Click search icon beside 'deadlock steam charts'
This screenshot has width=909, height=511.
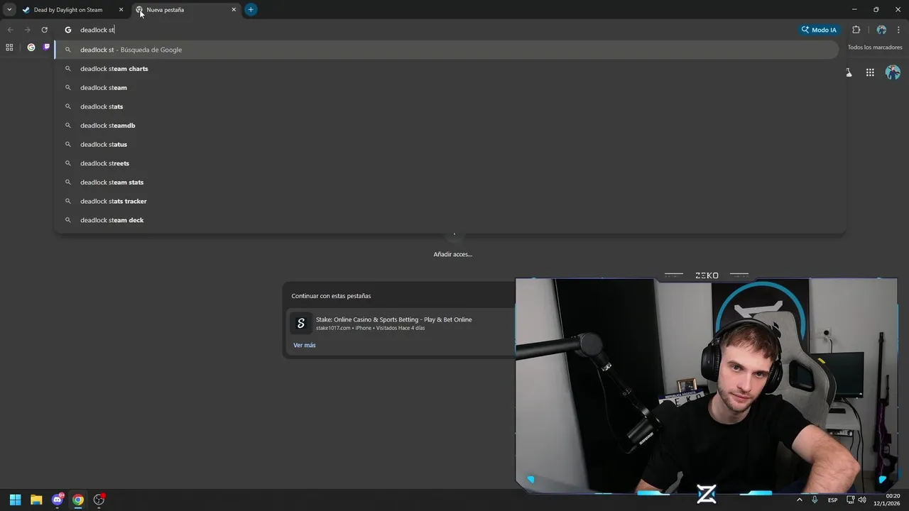point(68,69)
